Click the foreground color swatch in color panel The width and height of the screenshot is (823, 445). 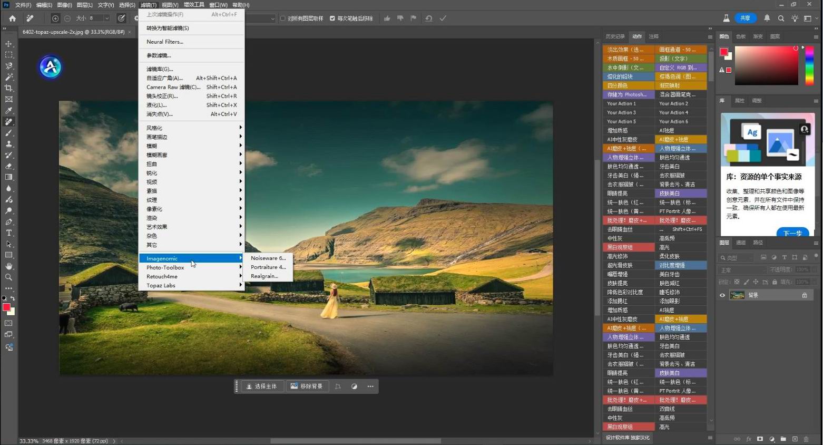pyautogui.click(x=724, y=52)
